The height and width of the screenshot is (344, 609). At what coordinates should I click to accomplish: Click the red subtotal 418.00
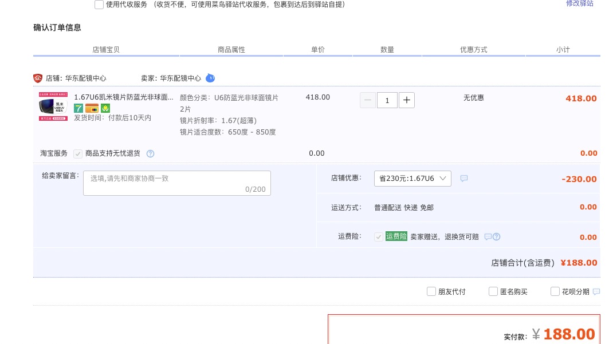pos(581,98)
